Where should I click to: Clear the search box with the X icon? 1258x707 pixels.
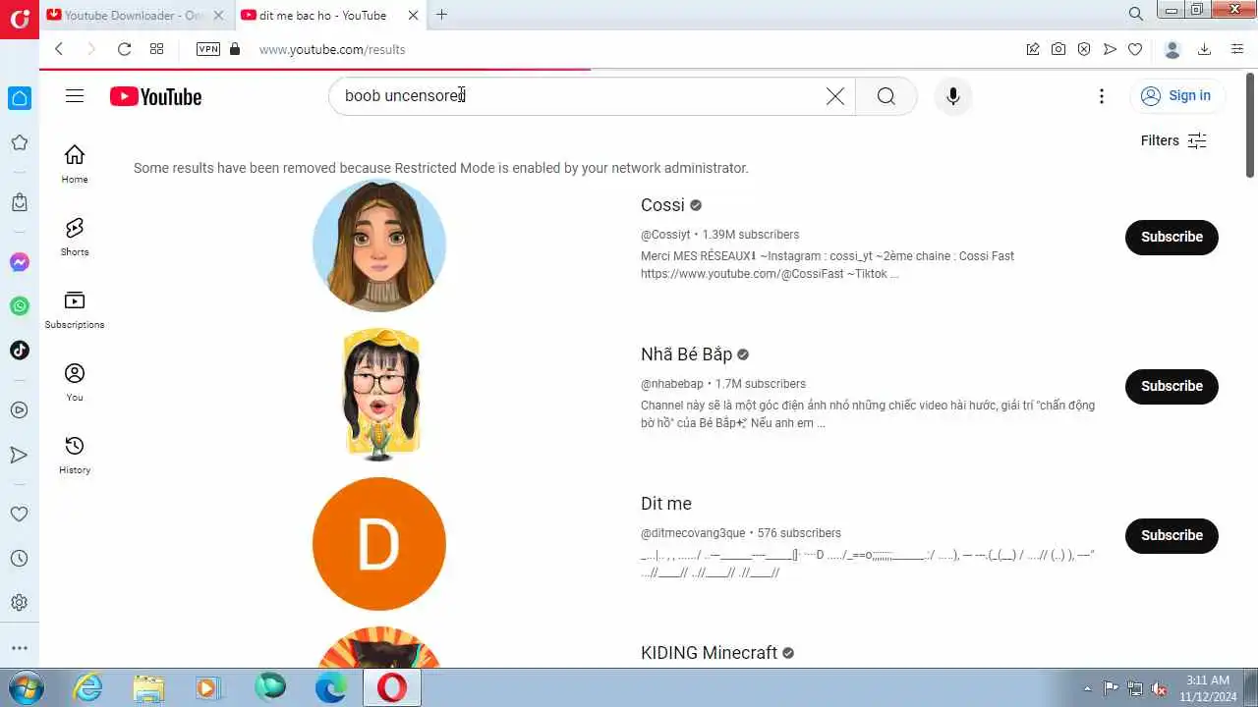(834, 96)
